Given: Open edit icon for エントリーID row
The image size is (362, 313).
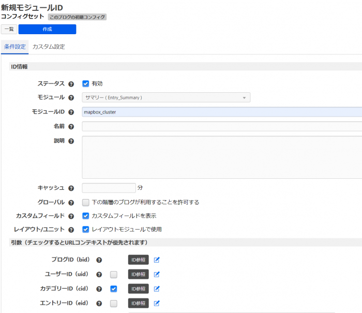Looking at the screenshot, I should click(157, 303).
